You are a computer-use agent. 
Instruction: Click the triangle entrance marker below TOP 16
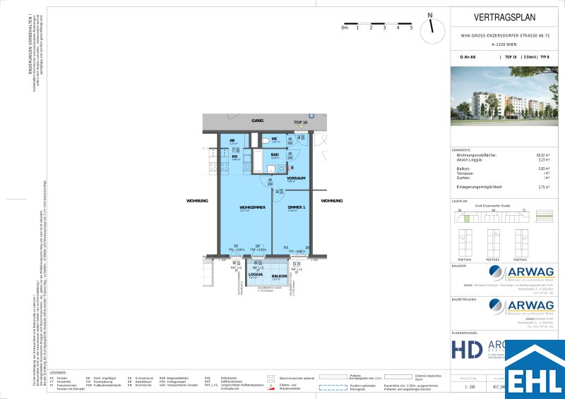pyautogui.click(x=301, y=127)
